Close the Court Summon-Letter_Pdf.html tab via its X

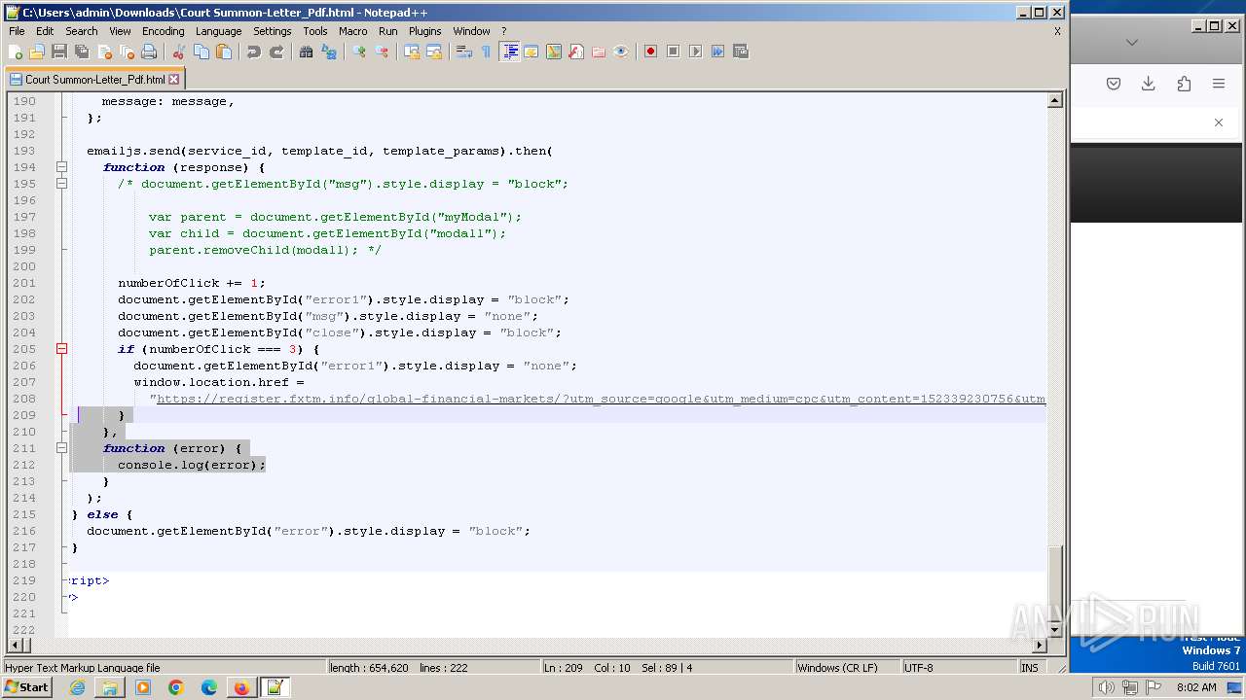pos(174,80)
